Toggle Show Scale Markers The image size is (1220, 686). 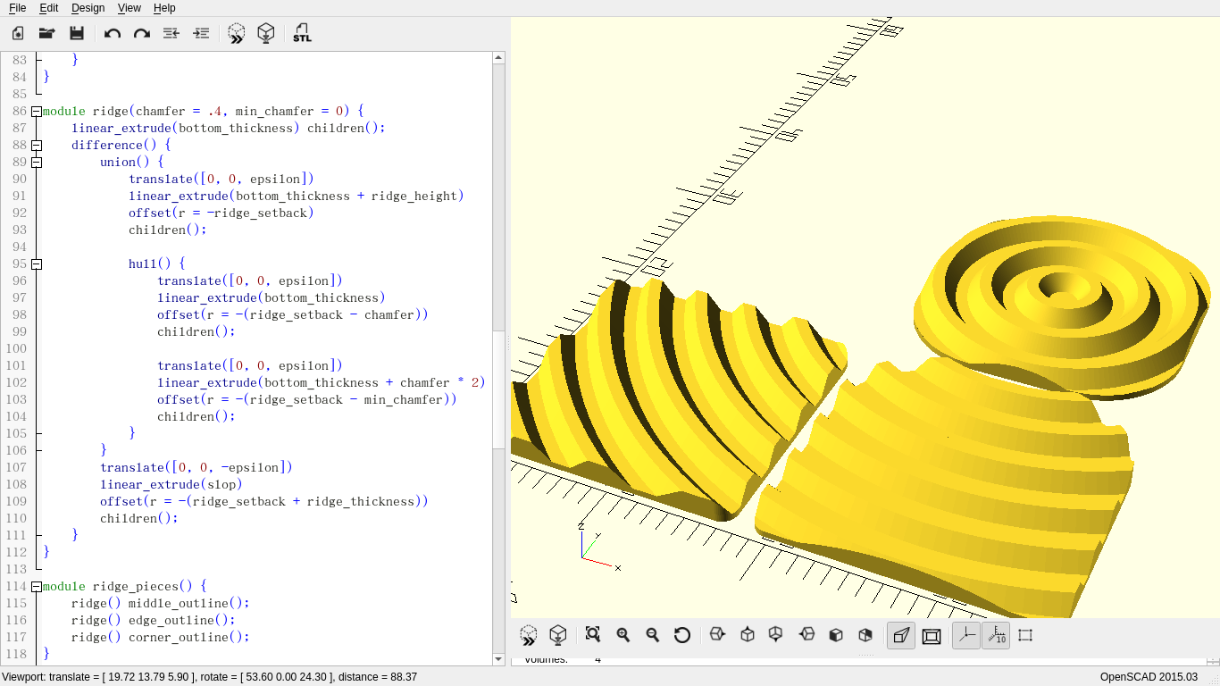click(x=996, y=635)
